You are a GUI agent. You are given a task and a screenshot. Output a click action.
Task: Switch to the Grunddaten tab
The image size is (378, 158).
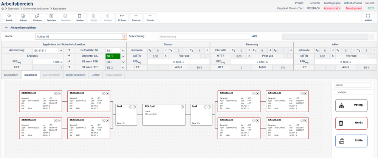point(11,75)
